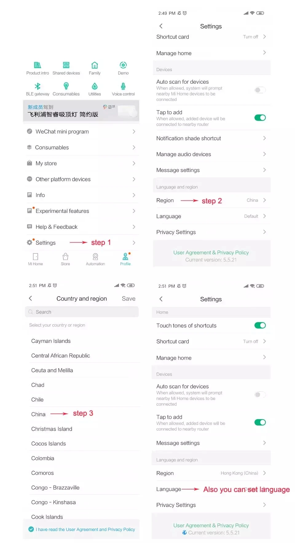The height and width of the screenshot is (543, 295).
Task: Open Region setting showing Hong Kong (China)
Action: pos(211,473)
